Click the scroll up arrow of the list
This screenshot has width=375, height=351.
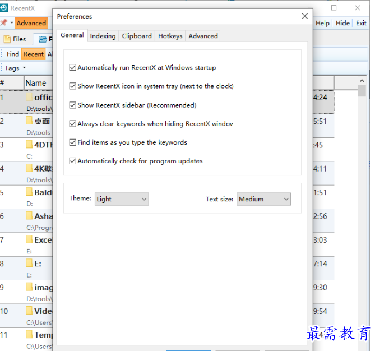pos(362,81)
